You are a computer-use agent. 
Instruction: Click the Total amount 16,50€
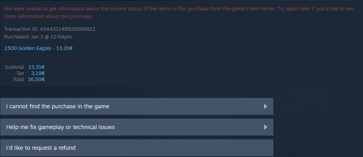click(36, 79)
